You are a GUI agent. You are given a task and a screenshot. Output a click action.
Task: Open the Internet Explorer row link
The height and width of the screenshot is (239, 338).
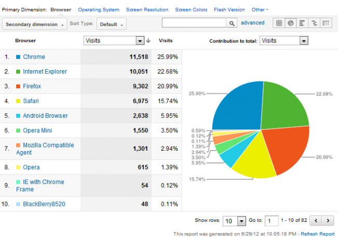point(45,71)
